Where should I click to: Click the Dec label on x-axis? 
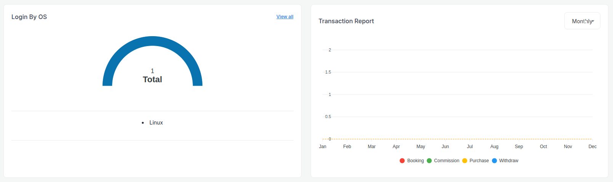[x=592, y=147]
